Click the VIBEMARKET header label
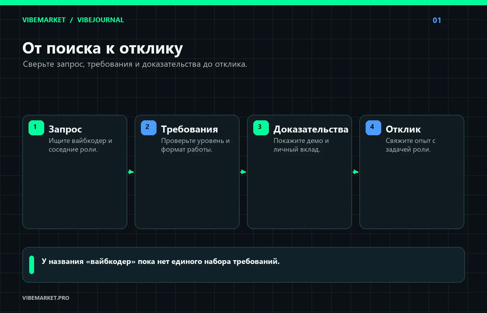 click(x=44, y=20)
